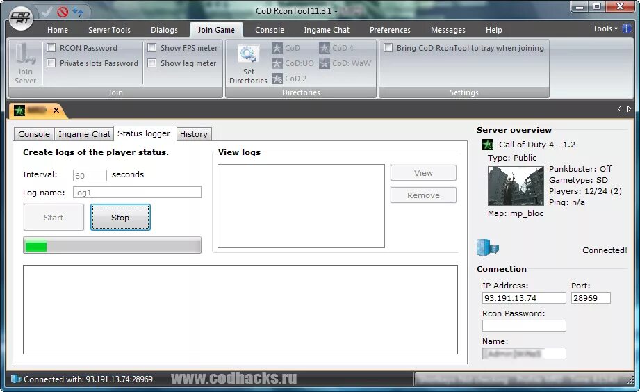Click the CoD RconTool round logo button
This screenshot has width=640, height=392.
click(x=22, y=17)
